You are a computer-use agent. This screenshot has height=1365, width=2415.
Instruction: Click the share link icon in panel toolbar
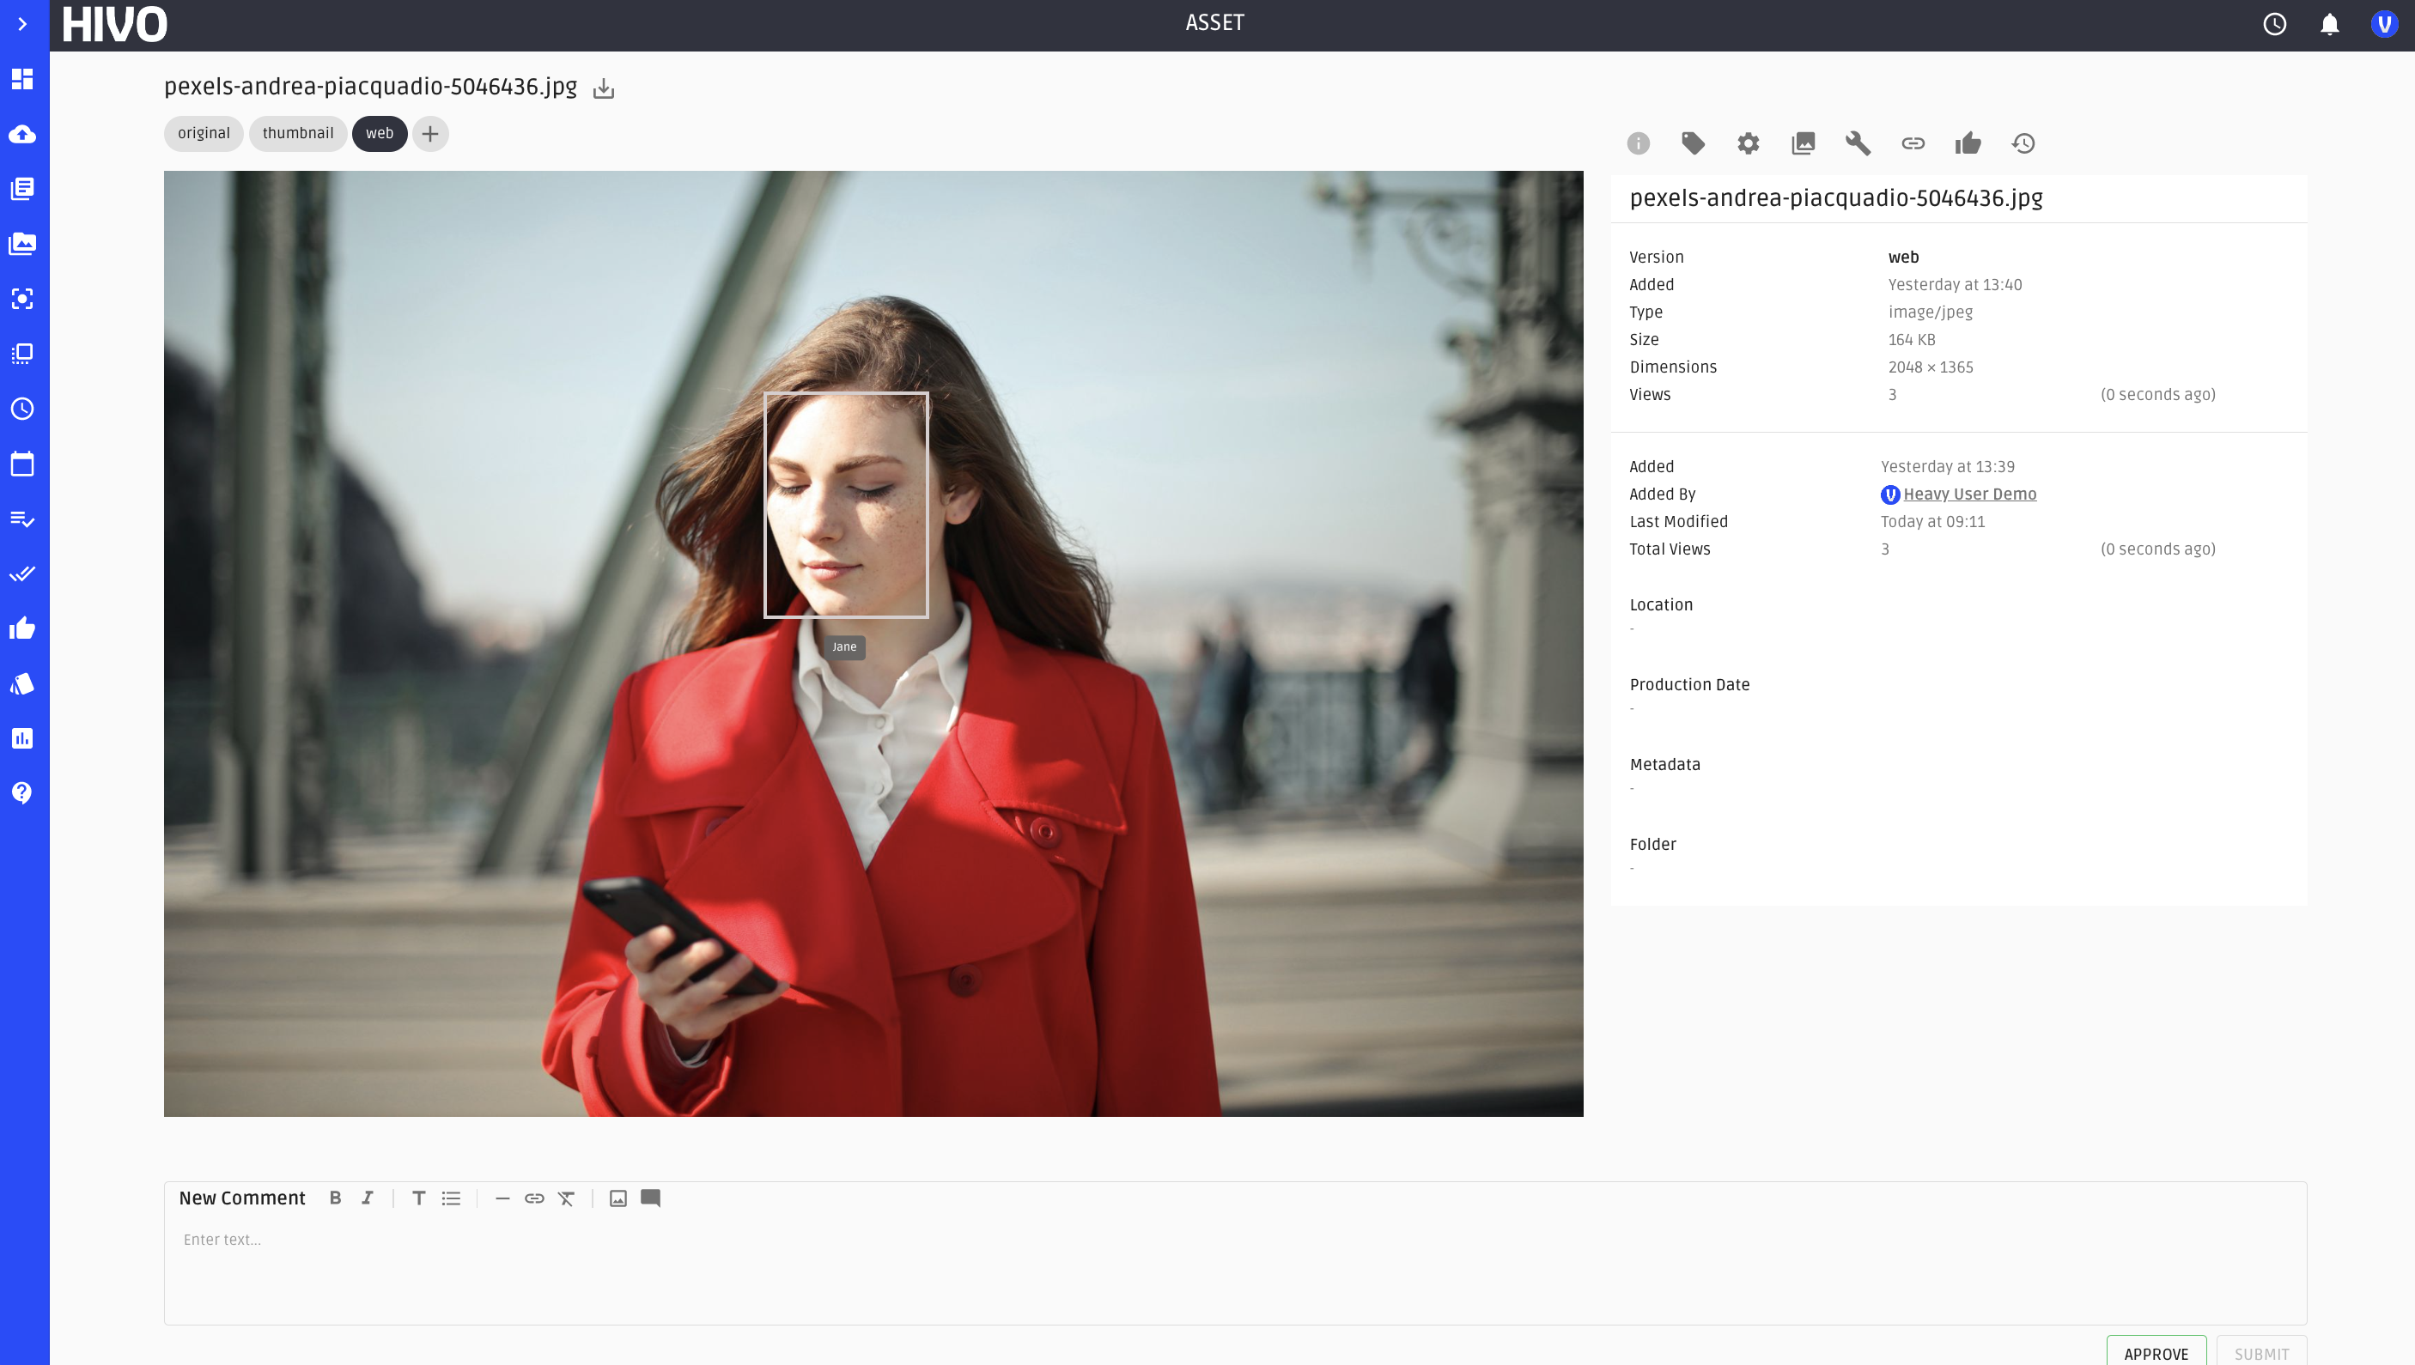coord(1913,143)
